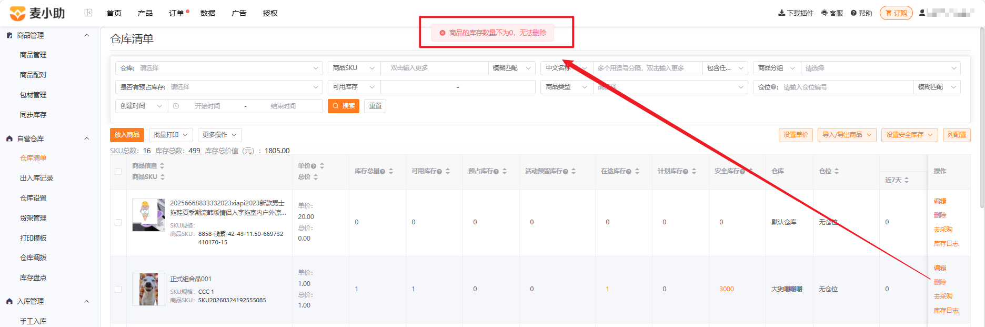Toggle the select-all checkbox in table header

point(118,172)
